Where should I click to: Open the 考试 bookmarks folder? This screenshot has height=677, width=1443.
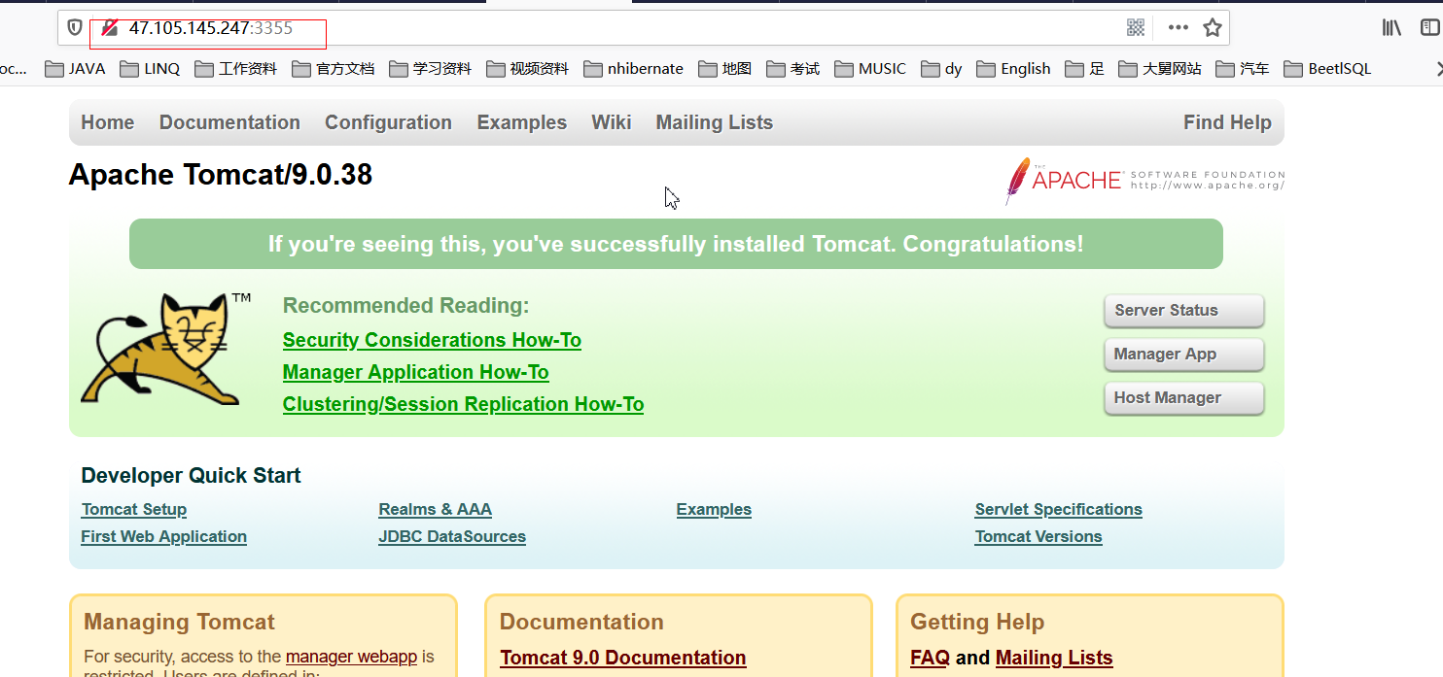(x=792, y=69)
